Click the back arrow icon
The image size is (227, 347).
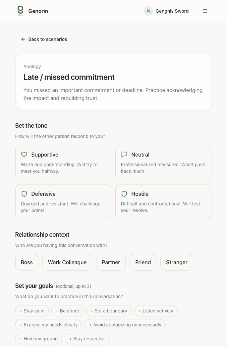pos(23,39)
